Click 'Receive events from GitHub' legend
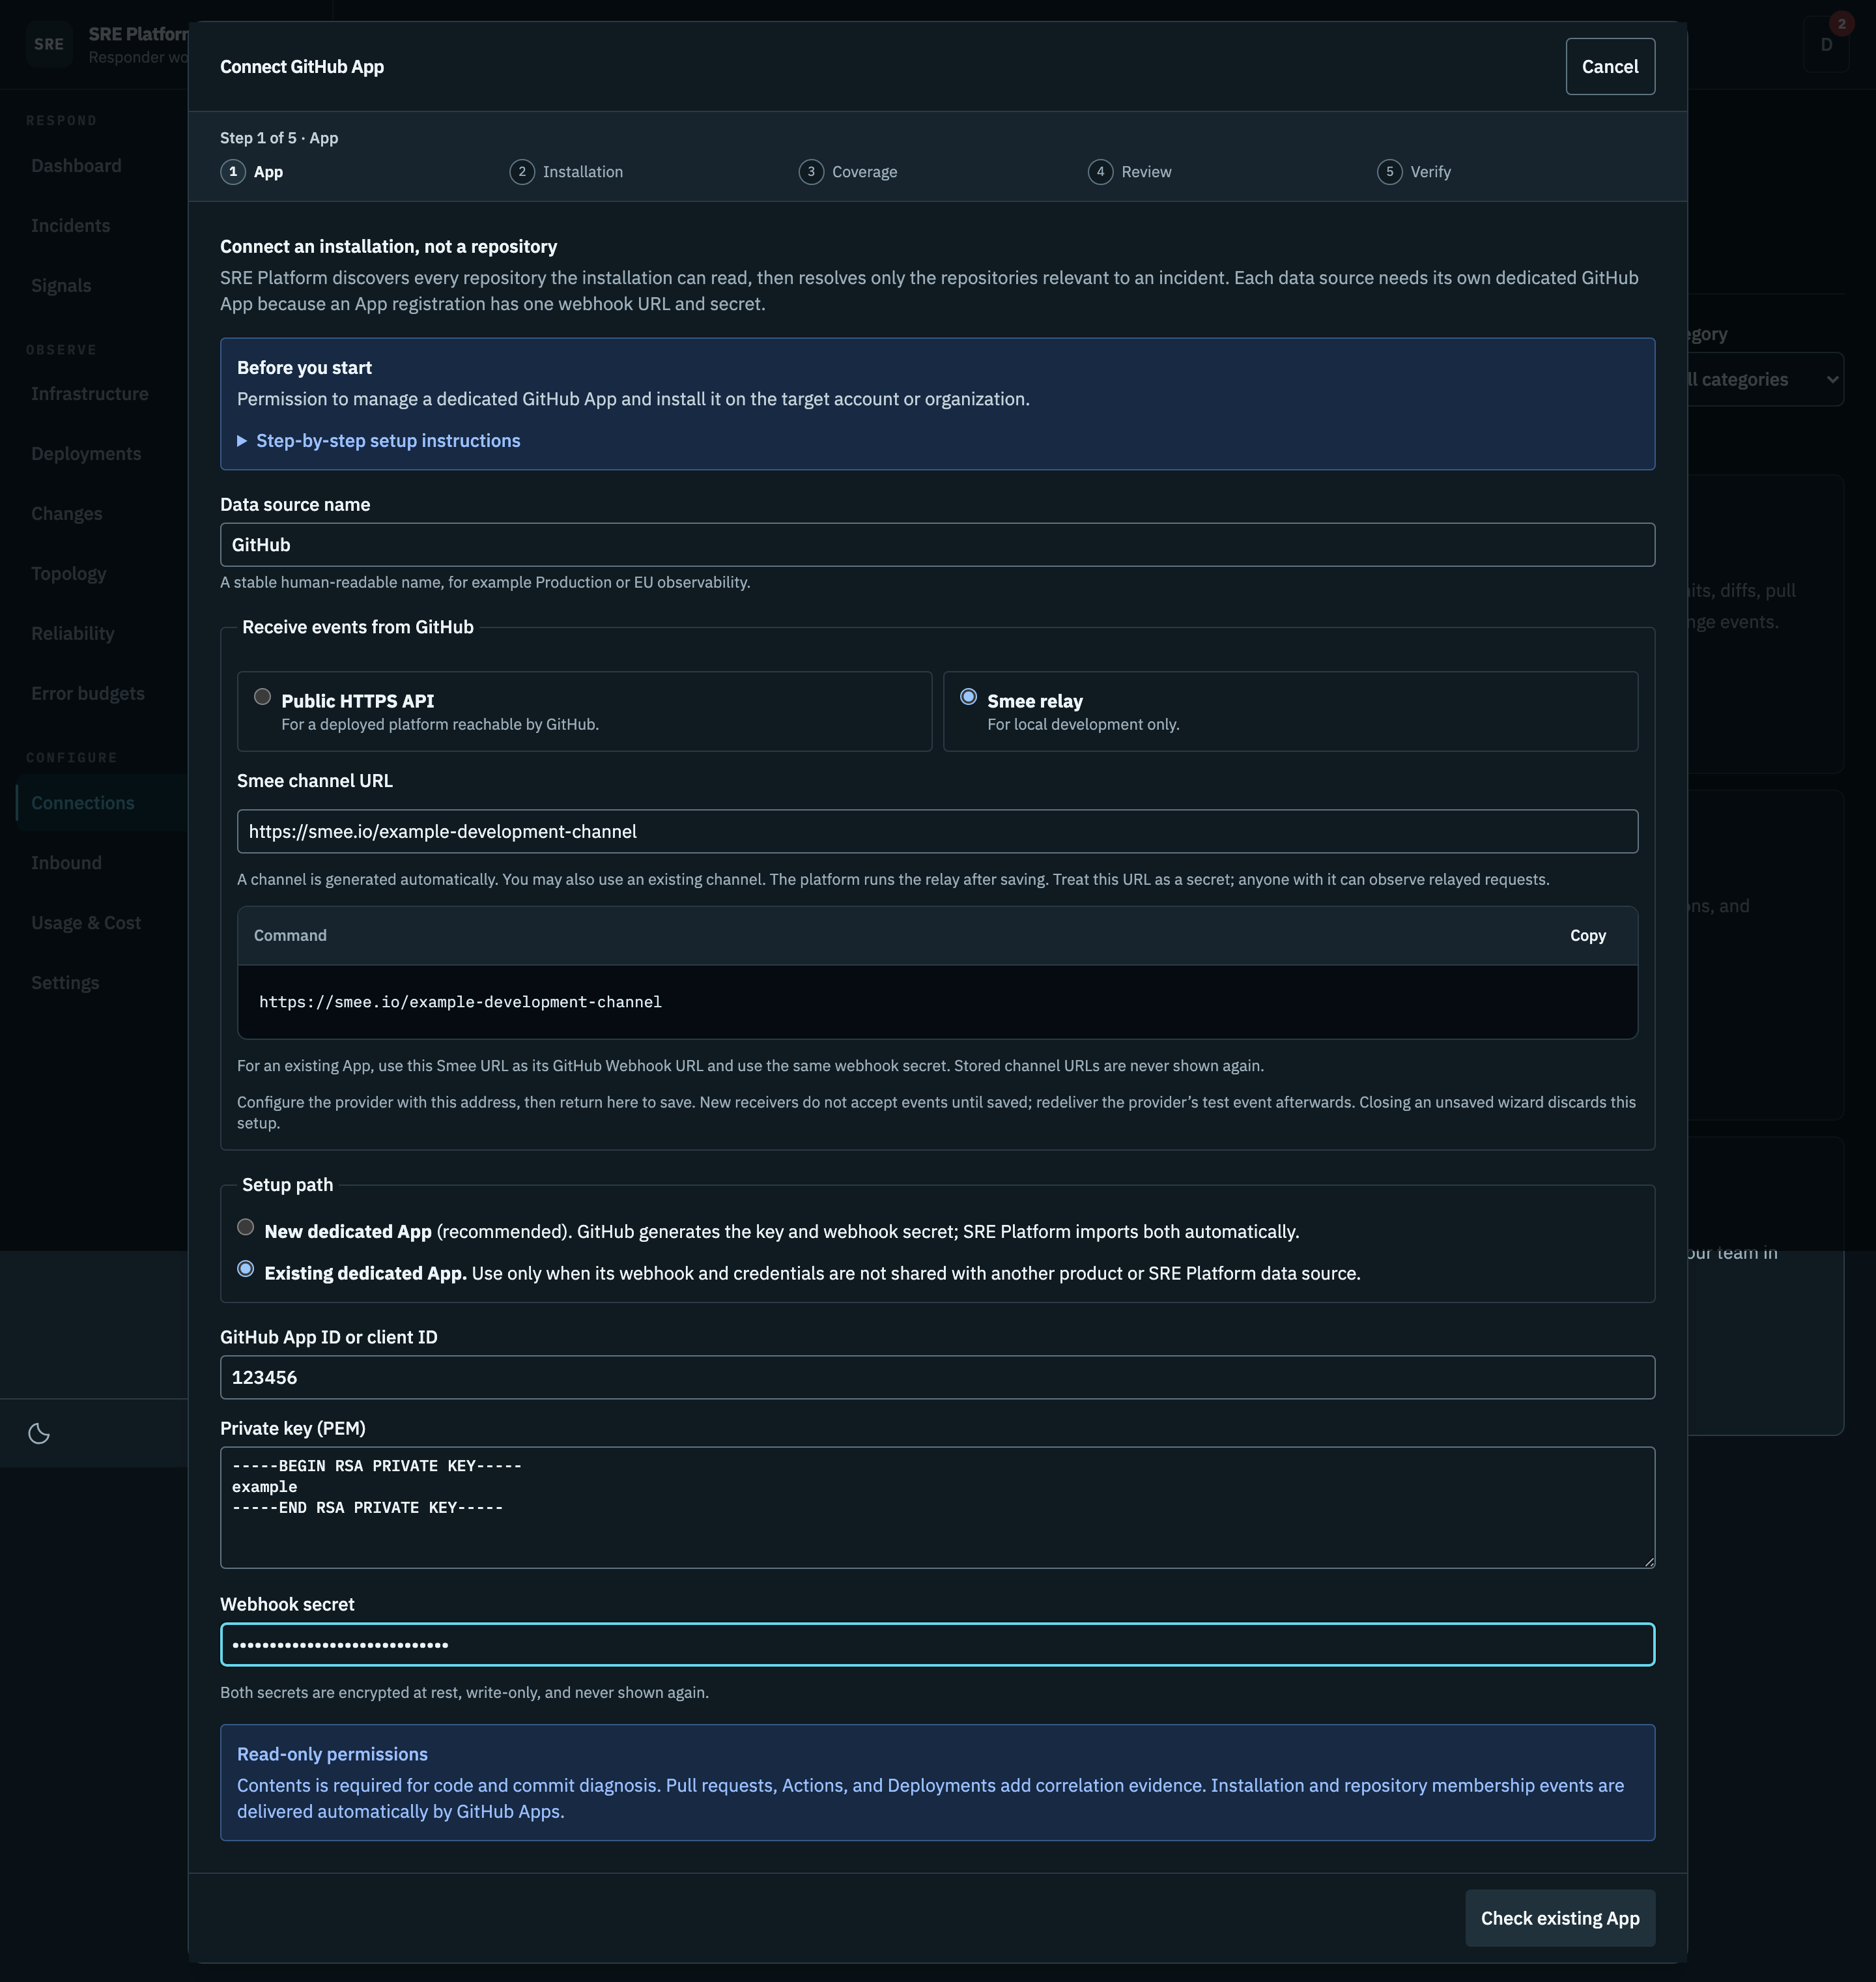 coord(358,627)
